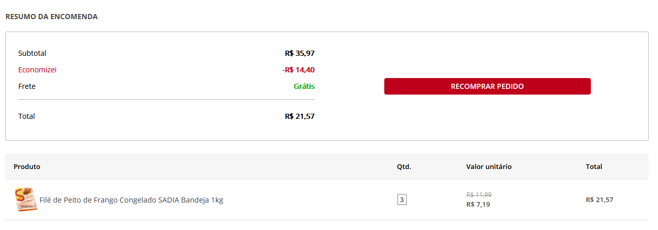Select the quantity box showing 3

(x=402, y=200)
